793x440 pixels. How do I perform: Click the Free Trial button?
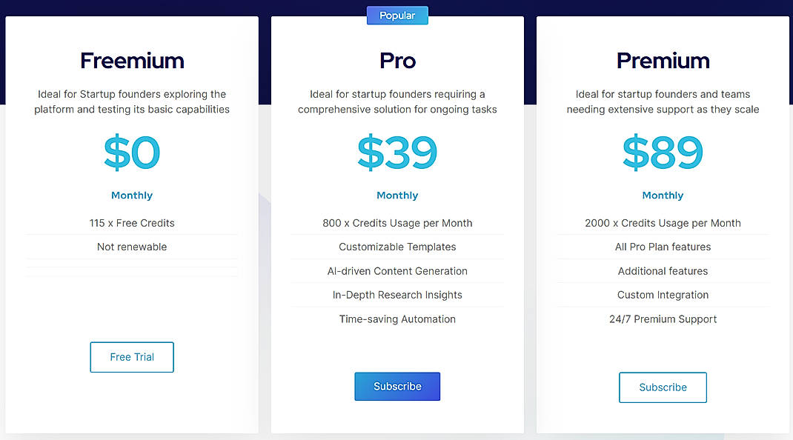point(131,357)
